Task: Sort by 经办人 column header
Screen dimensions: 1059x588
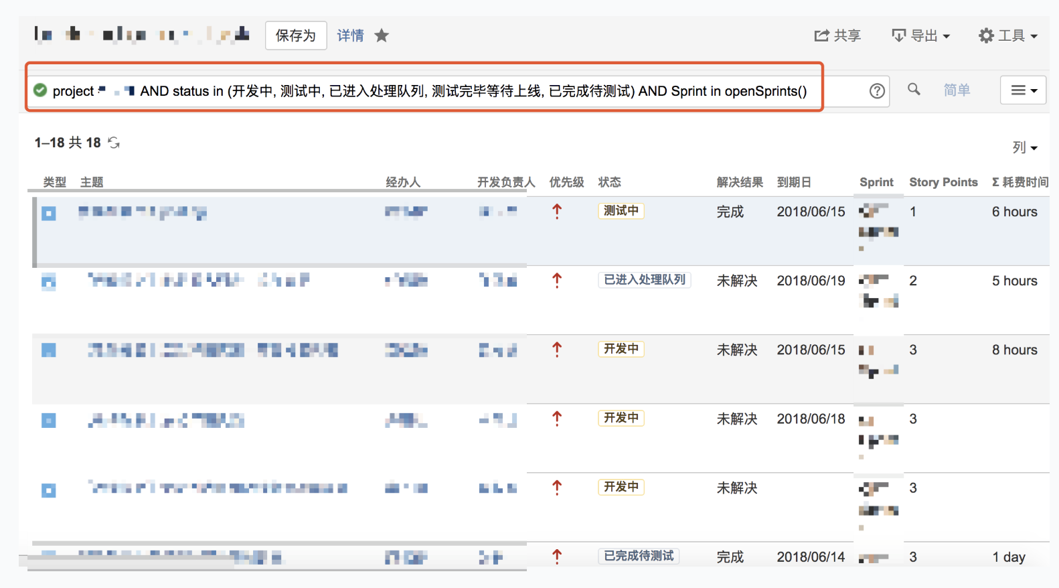Action: click(x=403, y=182)
